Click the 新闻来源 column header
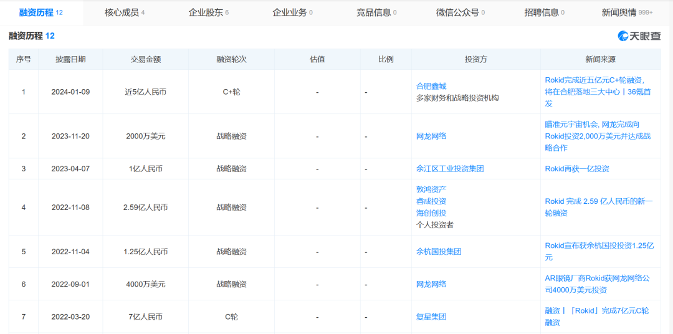This screenshot has height=334, width=673. (601, 59)
